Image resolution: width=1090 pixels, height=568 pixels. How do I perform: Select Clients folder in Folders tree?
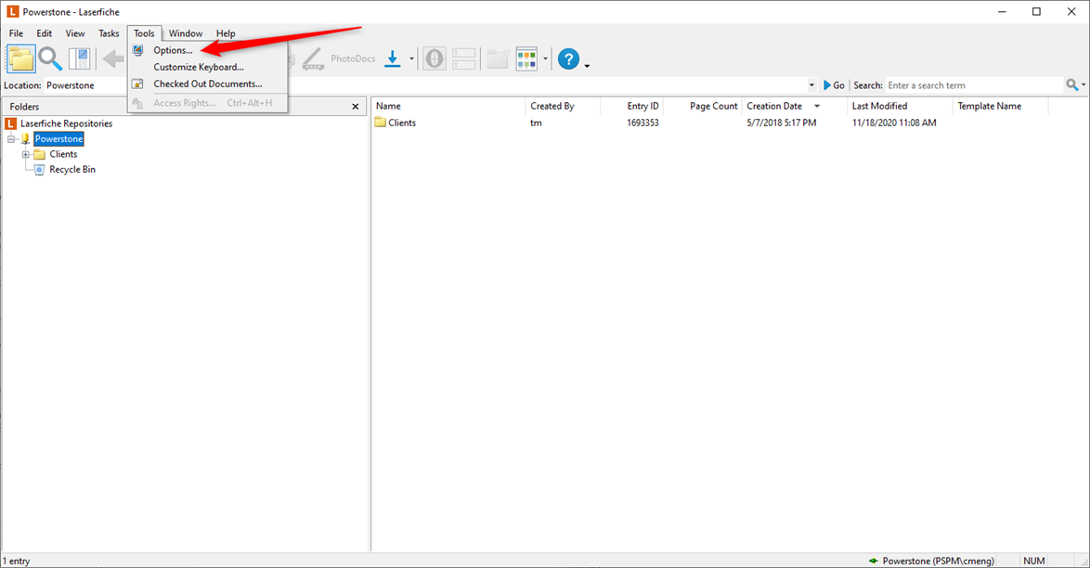pos(63,154)
